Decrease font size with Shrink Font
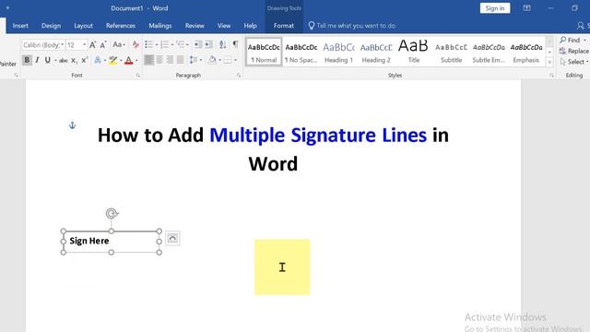Image resolution: width=590 pixels, height=332 pixels. pos(103,45)
